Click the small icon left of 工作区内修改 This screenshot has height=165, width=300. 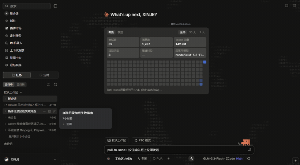[109, 158]
